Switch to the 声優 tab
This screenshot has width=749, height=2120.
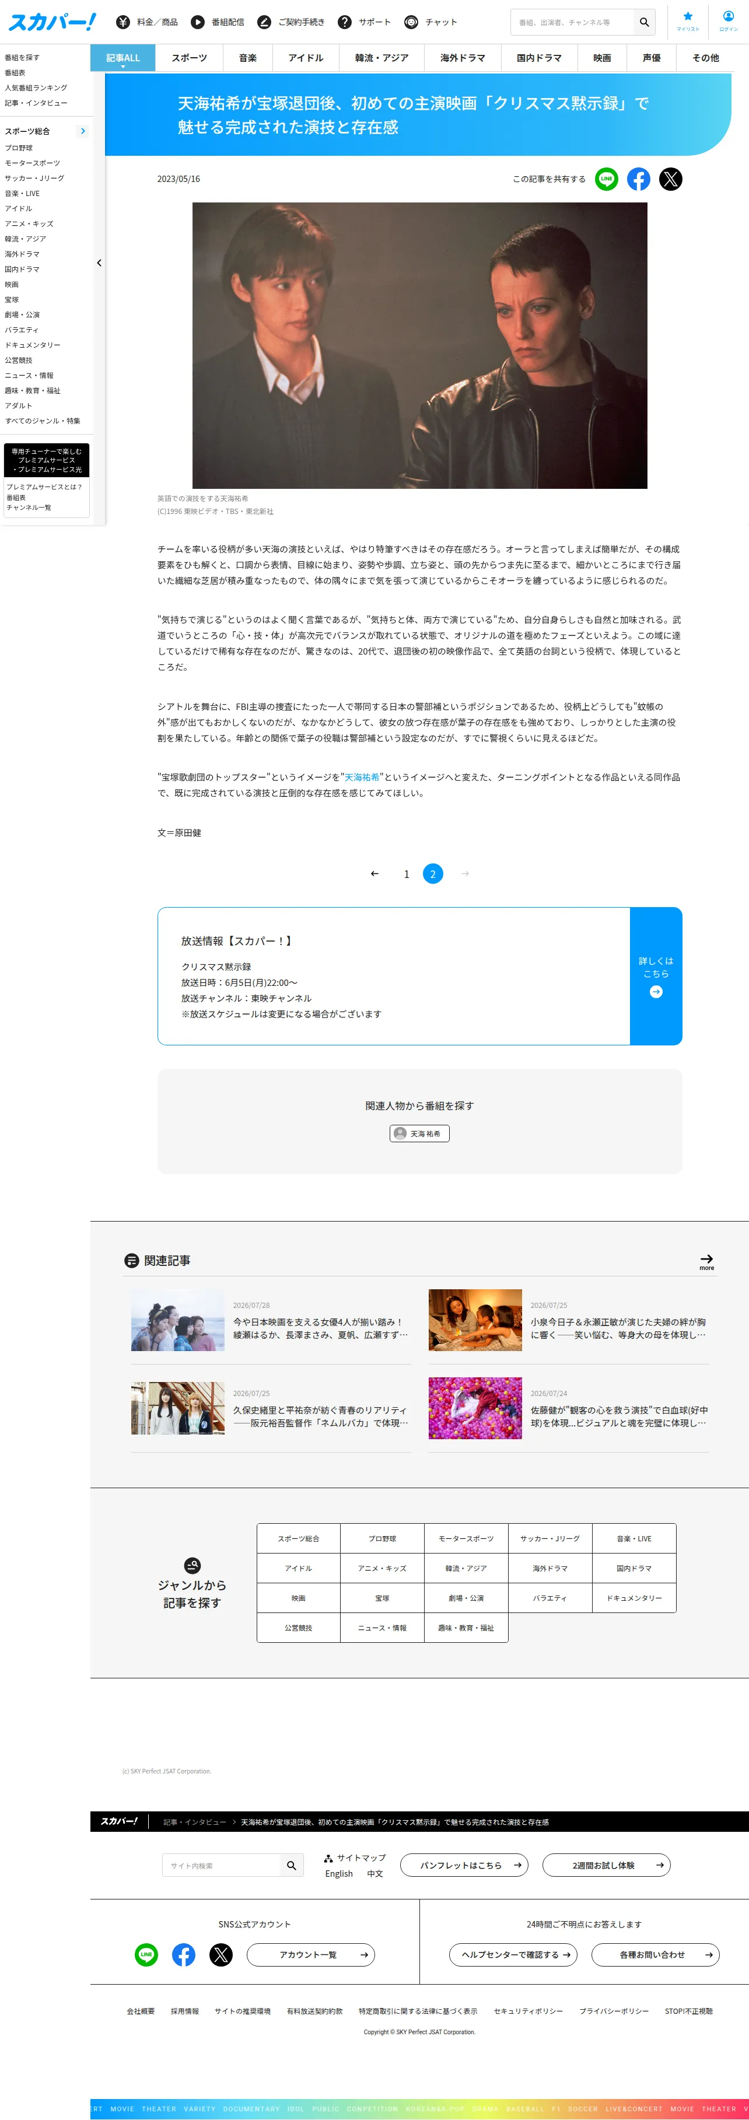[652, 58]
